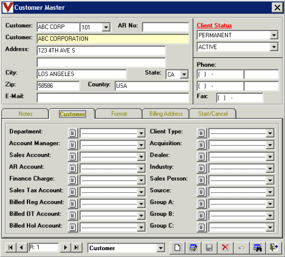Open the AR Account lookup notepad icon

pyautogui.click(x=73, y=168)
